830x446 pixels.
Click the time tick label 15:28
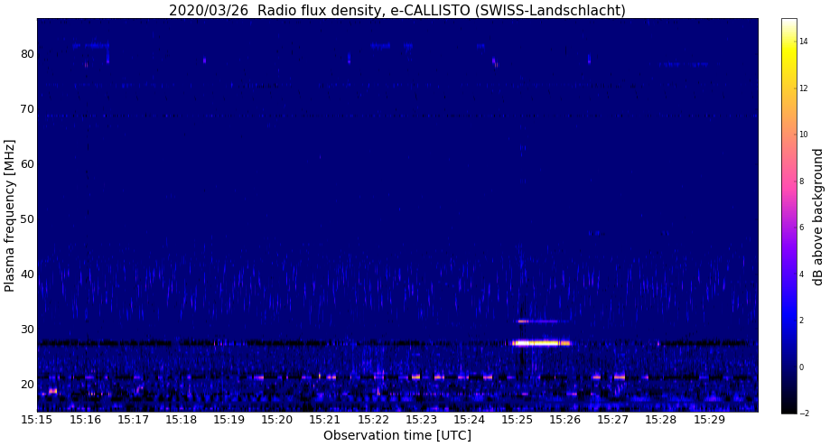662,420
